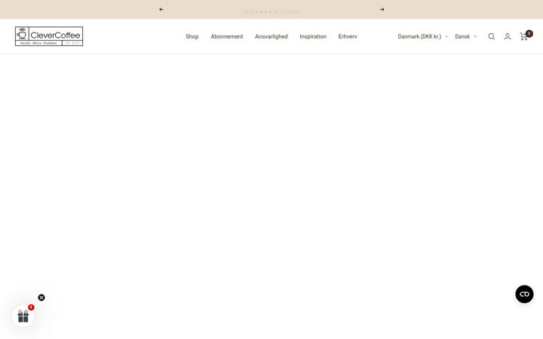Click the CleverCoffee logo
Image resolution: width=543 pixels, height=339 pixels.
pyautogui.click(x=49, y=36)
